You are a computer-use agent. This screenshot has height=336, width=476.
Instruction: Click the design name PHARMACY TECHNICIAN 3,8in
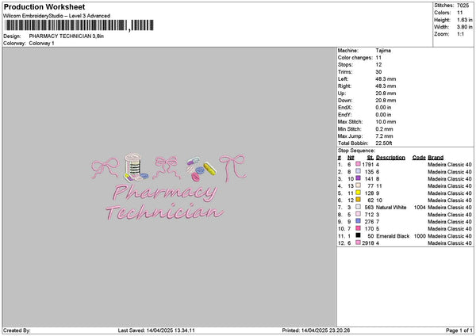pos(67,36)
